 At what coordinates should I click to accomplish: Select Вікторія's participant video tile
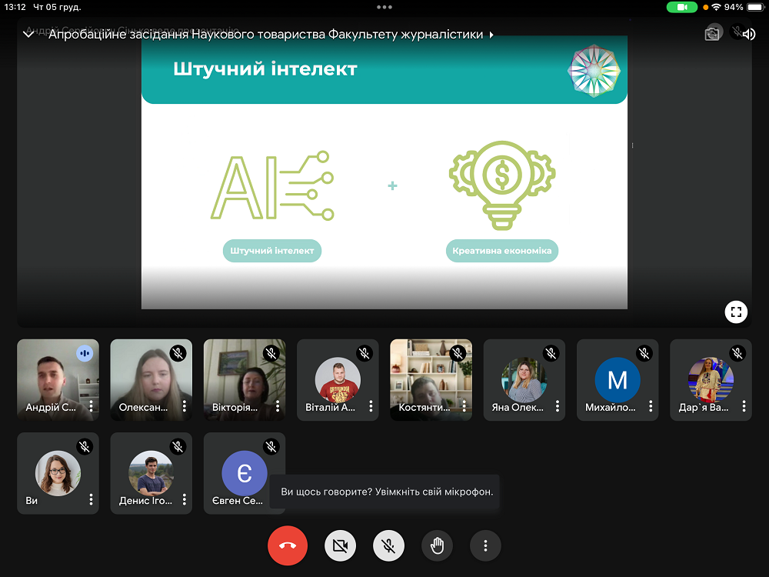pos(244,379)
